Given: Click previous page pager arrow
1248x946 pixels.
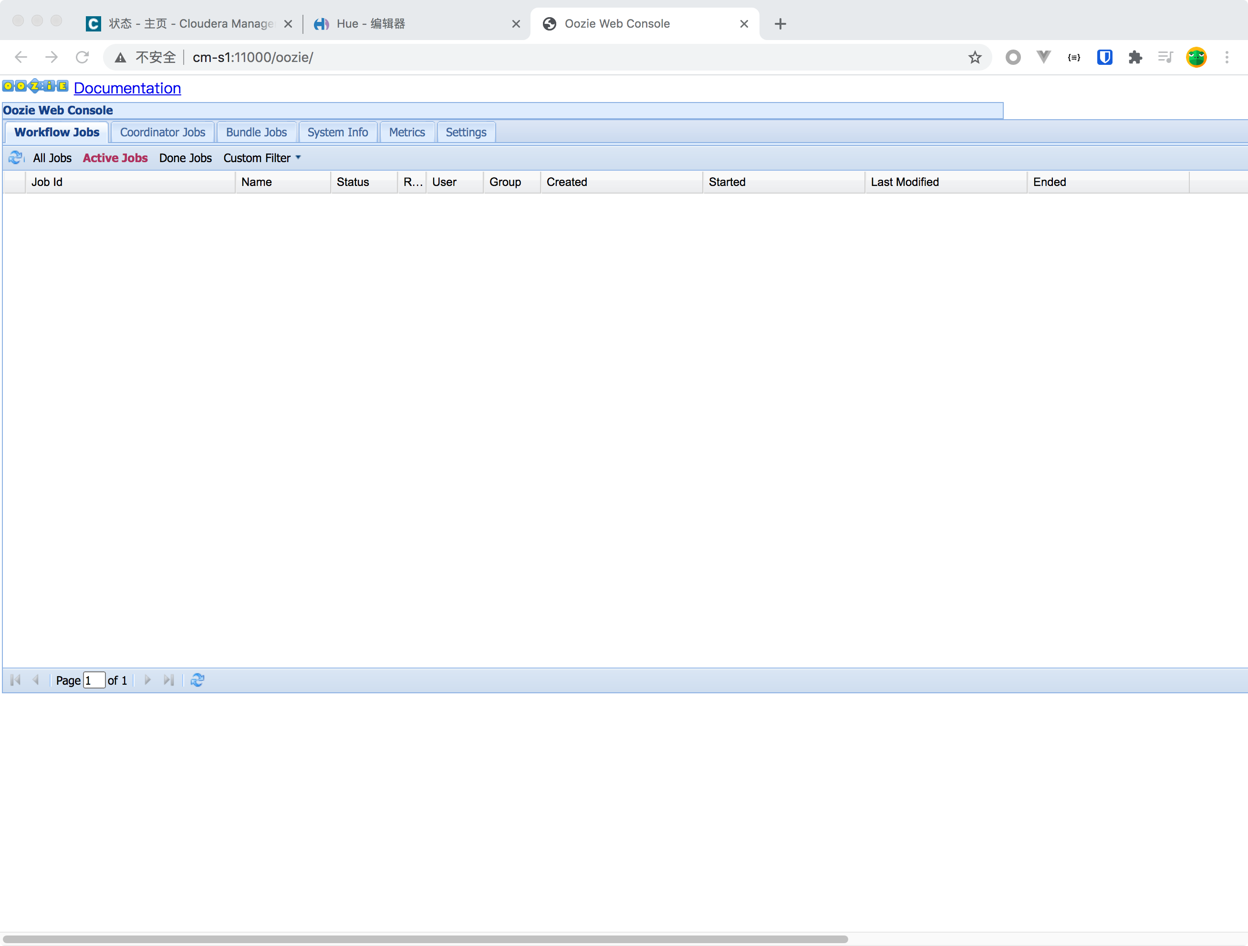Looking at the screenshot, I should pos(36,680).
